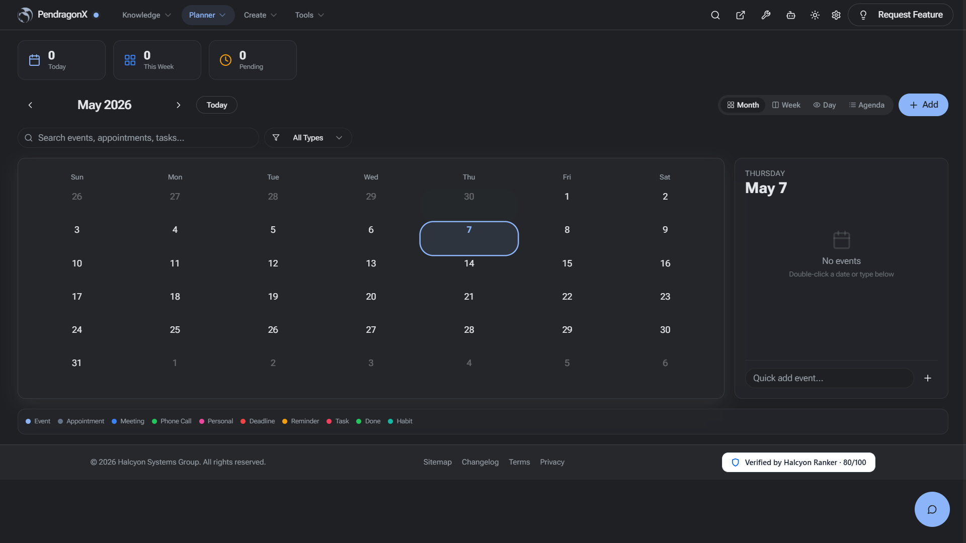
Task: Open the Changelog footer link
Action: [x=480, y=462]
